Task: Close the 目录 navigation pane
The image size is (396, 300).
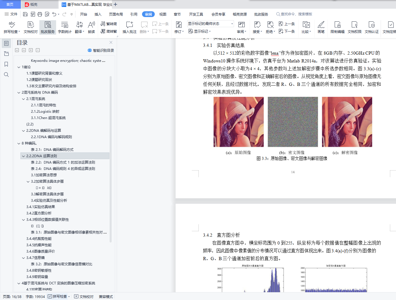Action: point(111,42)
